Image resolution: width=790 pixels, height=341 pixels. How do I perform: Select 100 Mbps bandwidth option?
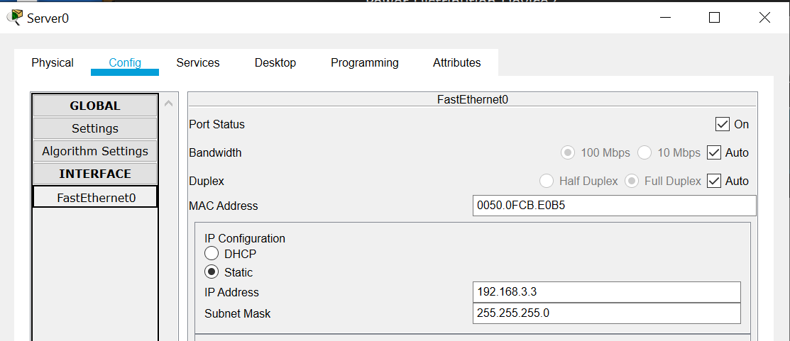pos(568,152)
